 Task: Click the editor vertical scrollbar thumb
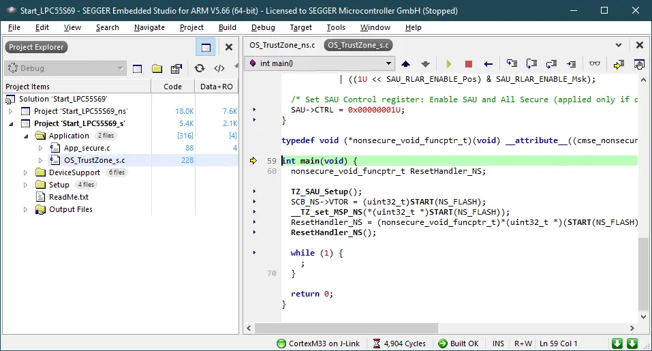pyautogui.click(x=643, y=273)
